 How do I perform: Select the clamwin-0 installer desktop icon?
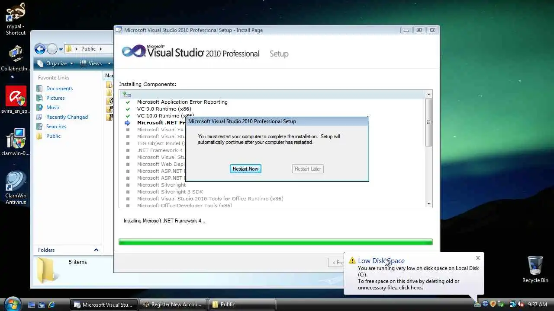pos(16,142)
